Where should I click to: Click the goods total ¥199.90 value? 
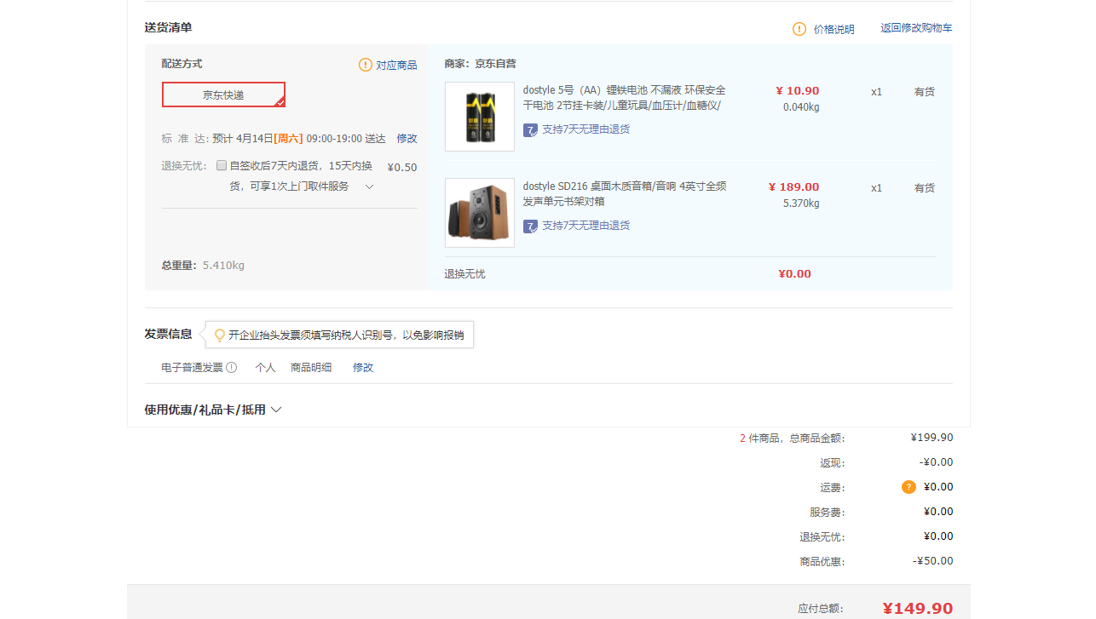[x=932, y=438]
